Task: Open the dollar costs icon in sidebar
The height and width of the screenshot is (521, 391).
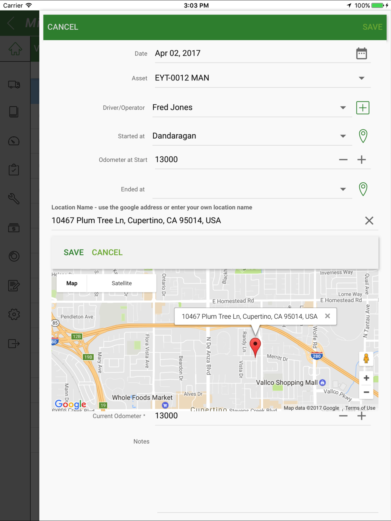Action: click(x=14, y=228)
